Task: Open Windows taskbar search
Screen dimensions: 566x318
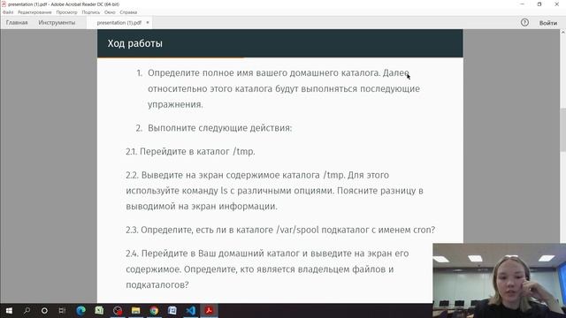Action: coord(27,310)
